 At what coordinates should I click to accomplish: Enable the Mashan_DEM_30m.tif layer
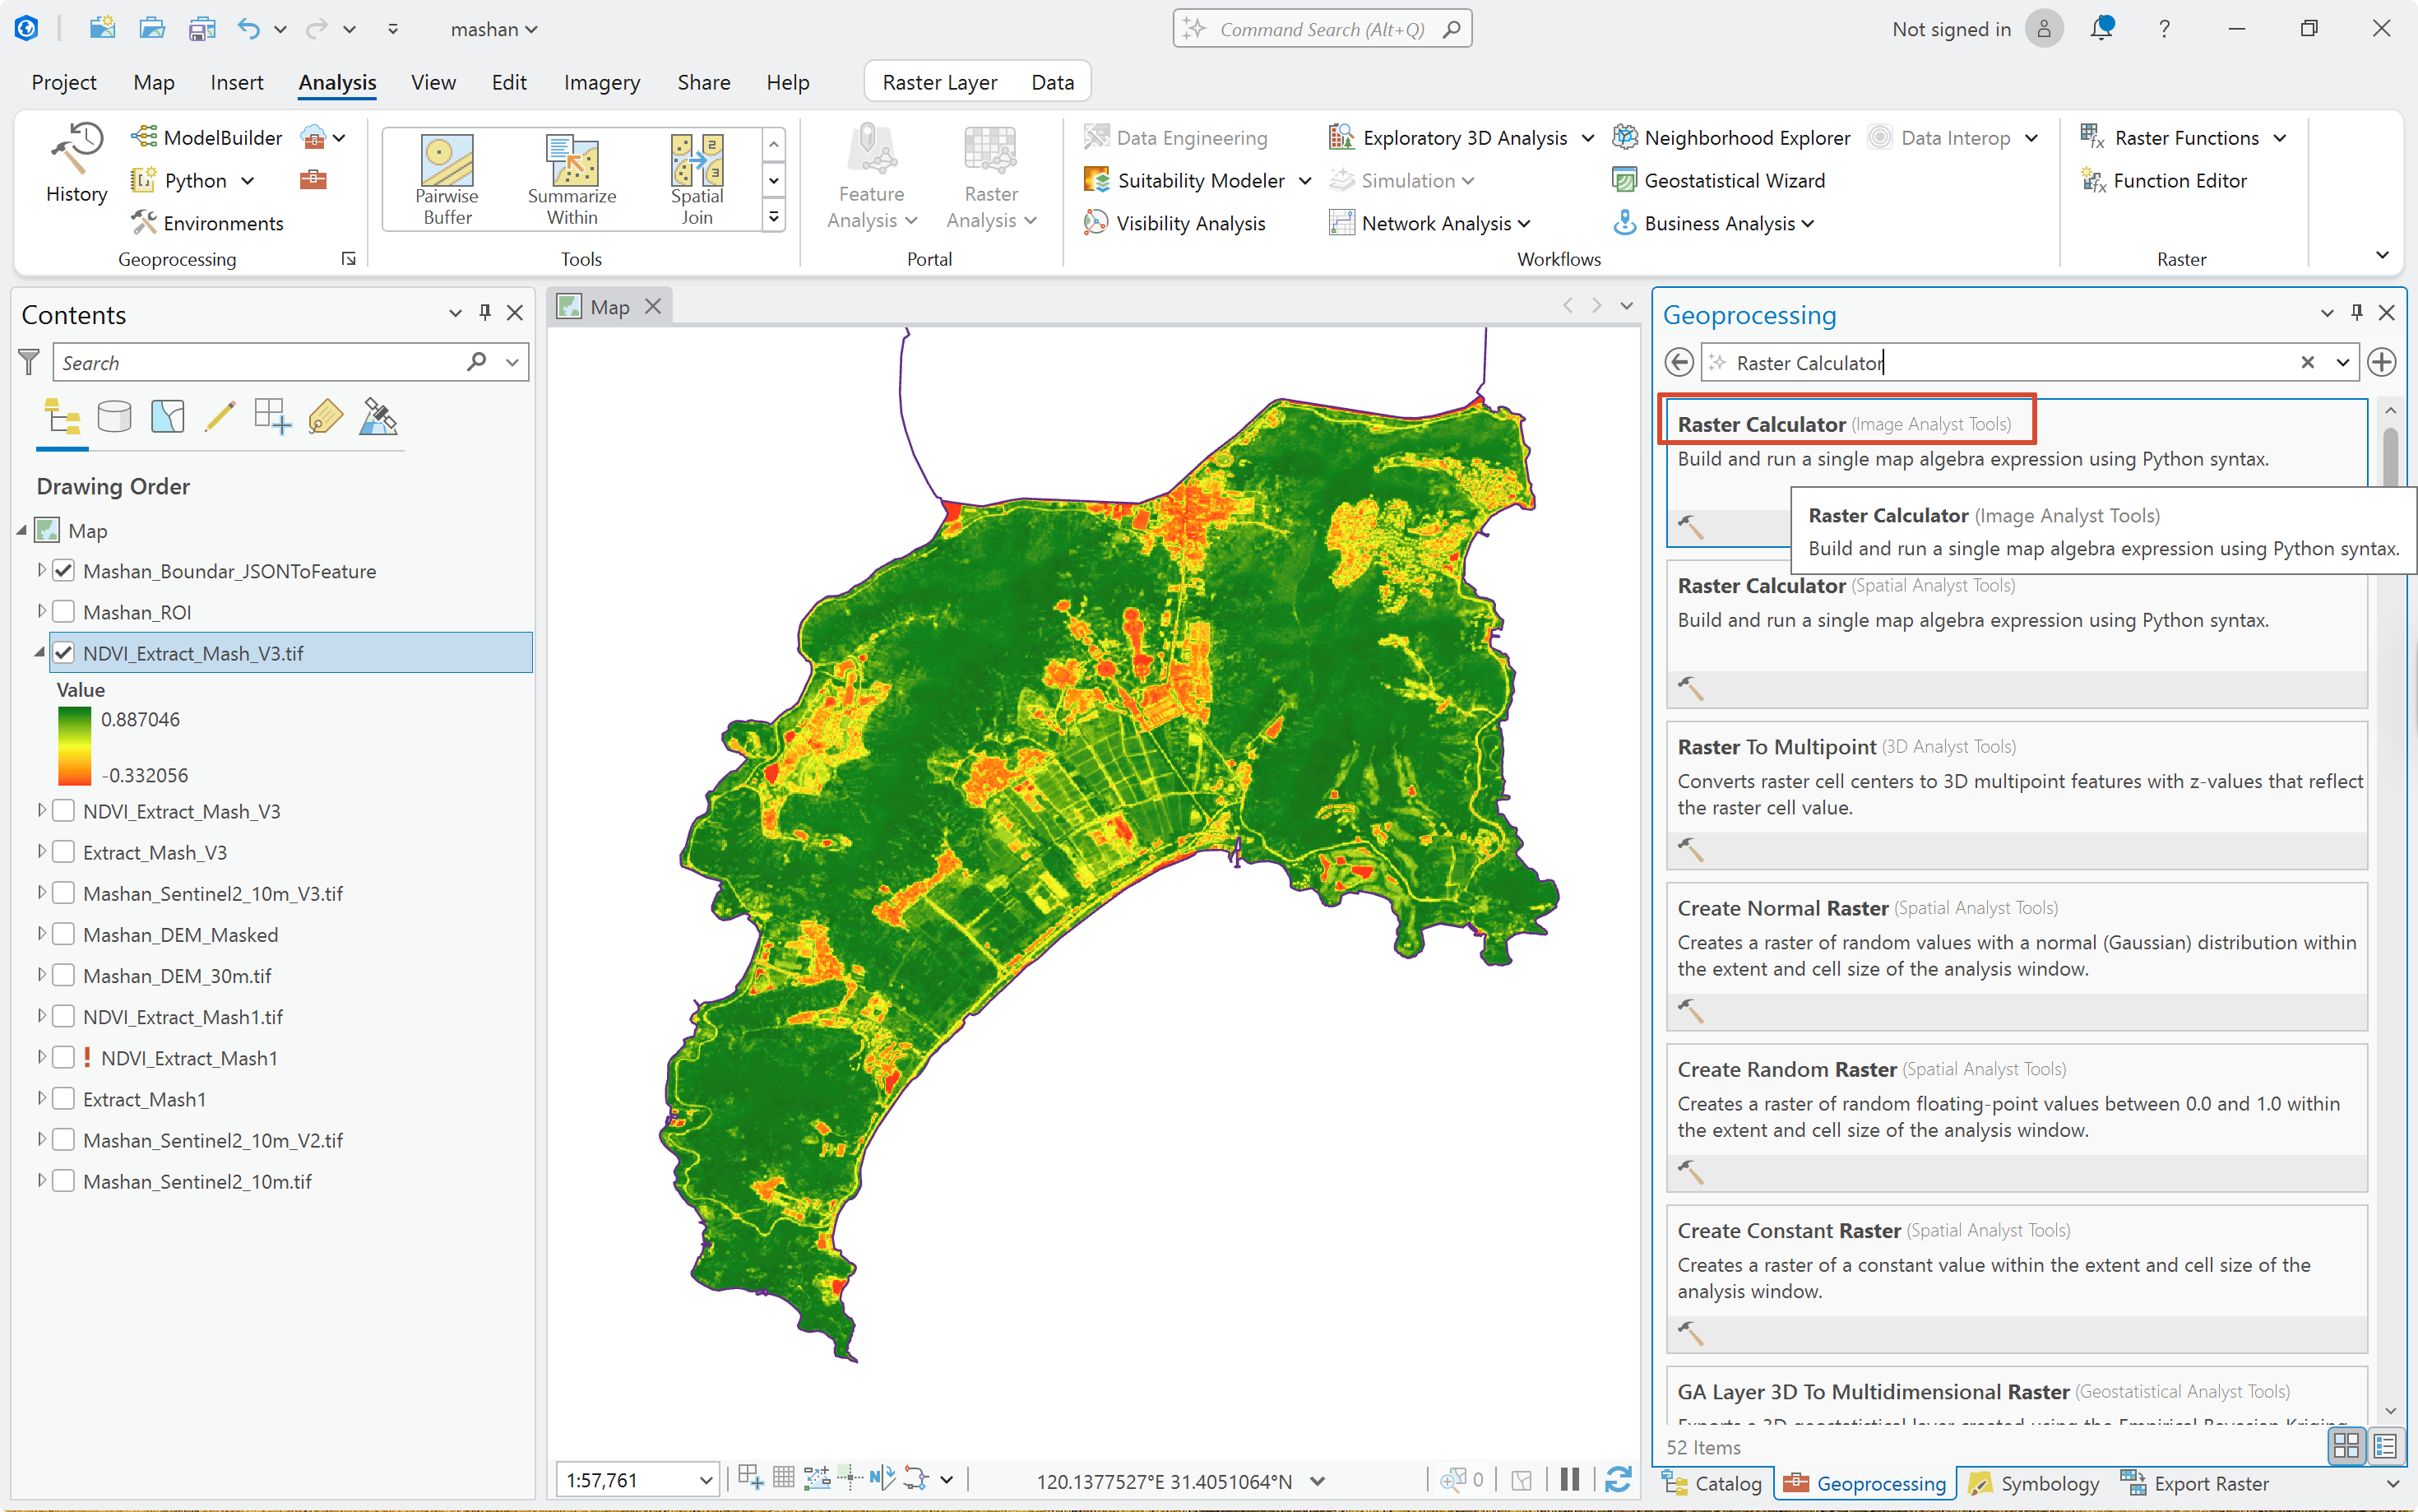click(x=64, y=975)
